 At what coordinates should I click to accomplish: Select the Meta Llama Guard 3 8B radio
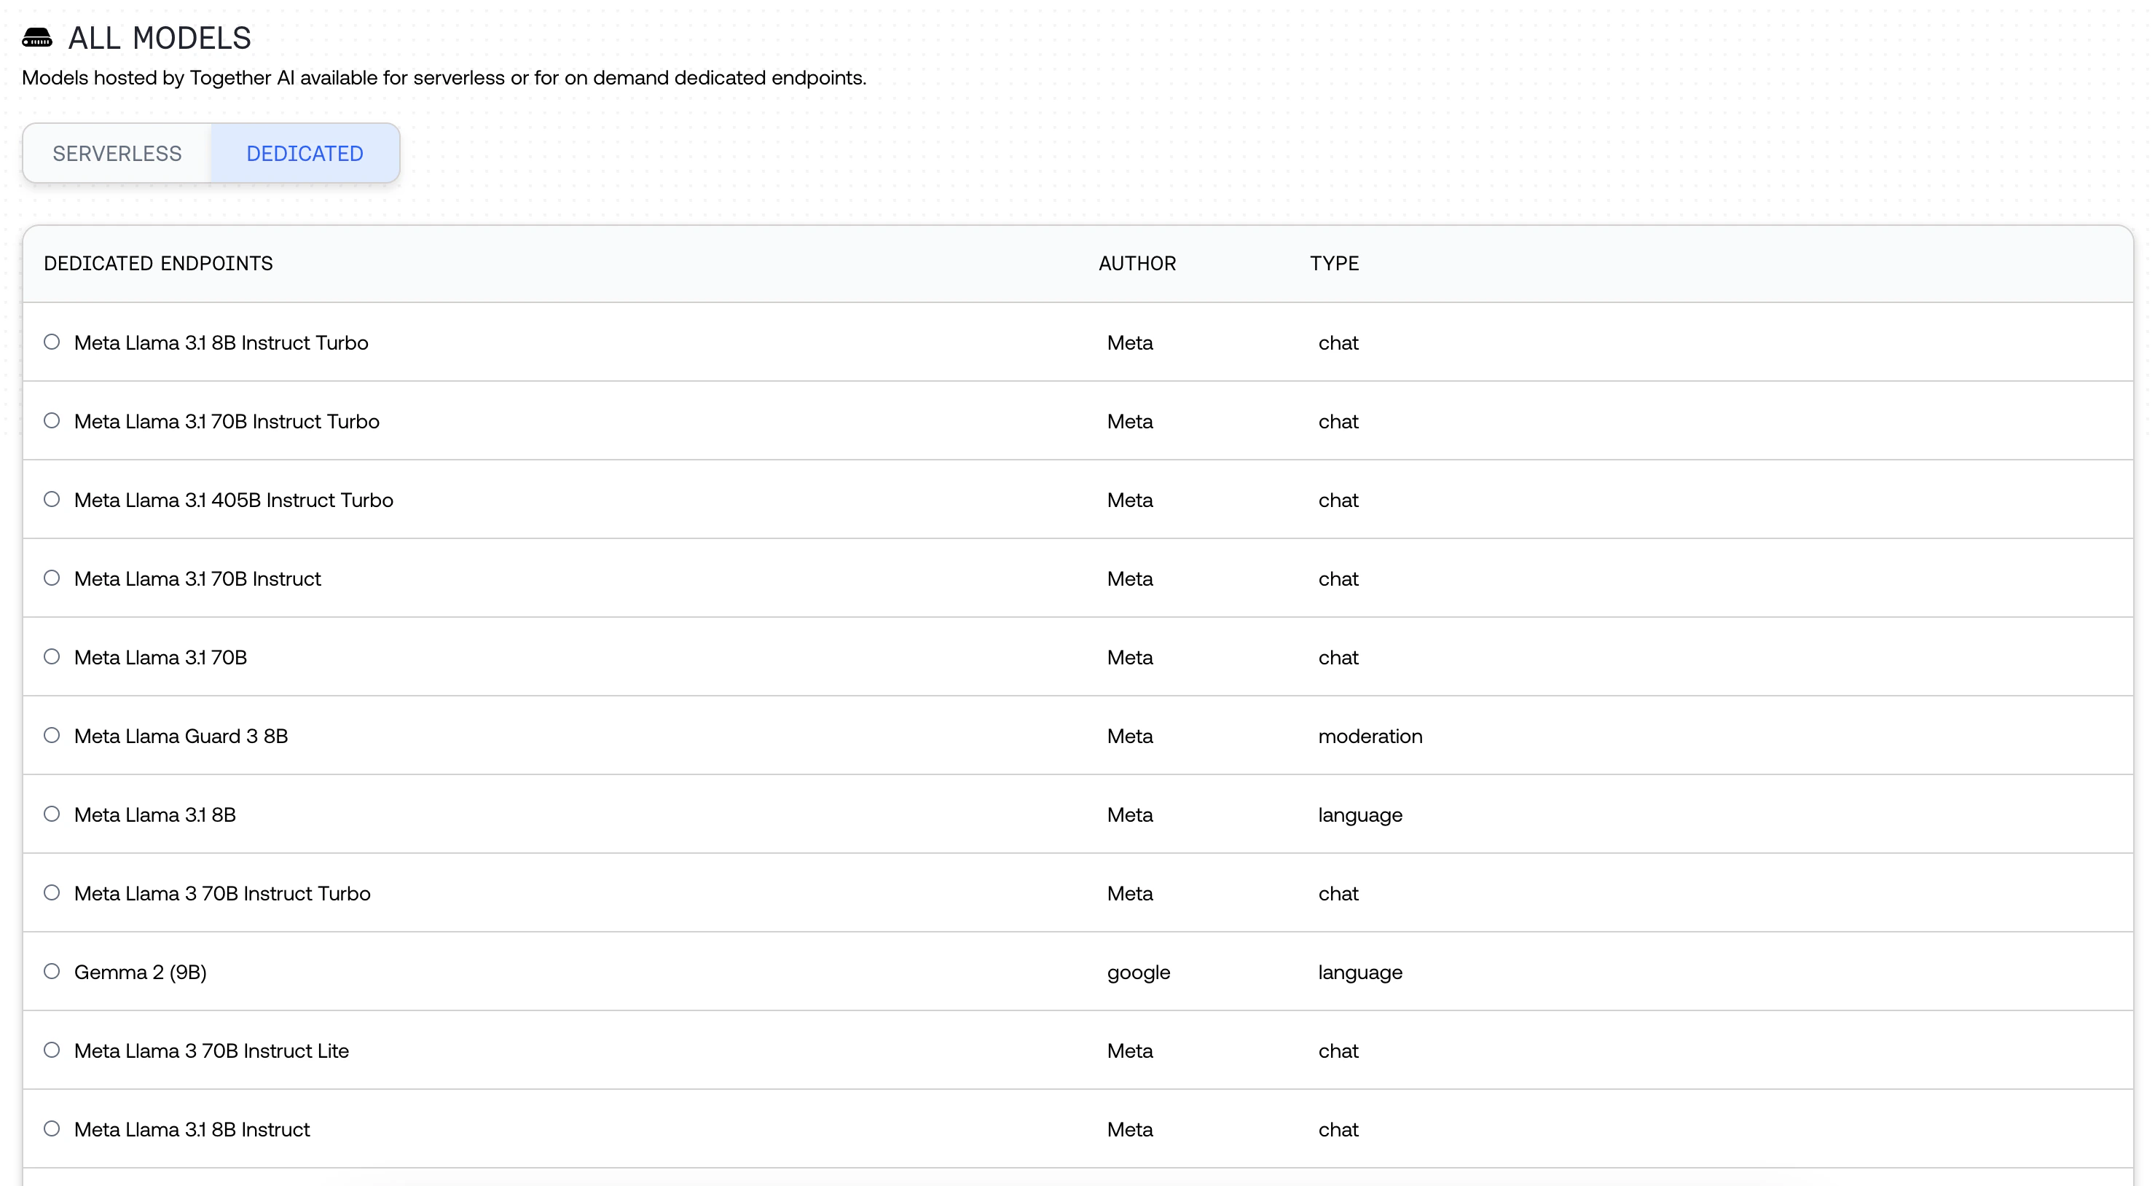(x=52, y=735)
